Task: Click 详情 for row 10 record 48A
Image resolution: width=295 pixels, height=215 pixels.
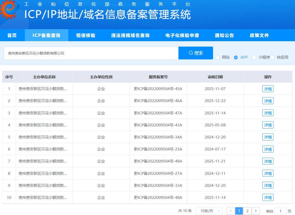Action: pyautogui.click(x=268, y=198)
